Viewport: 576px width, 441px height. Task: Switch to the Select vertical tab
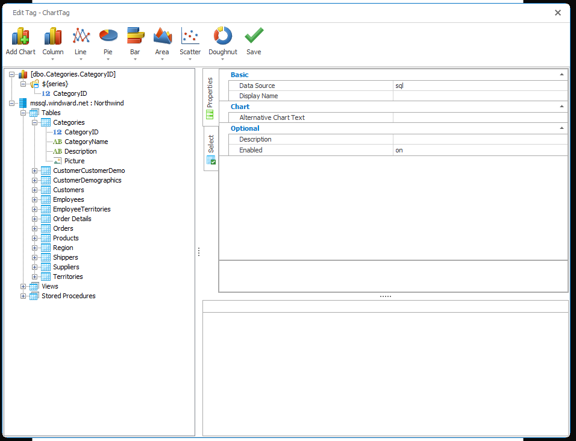[211, 149]
